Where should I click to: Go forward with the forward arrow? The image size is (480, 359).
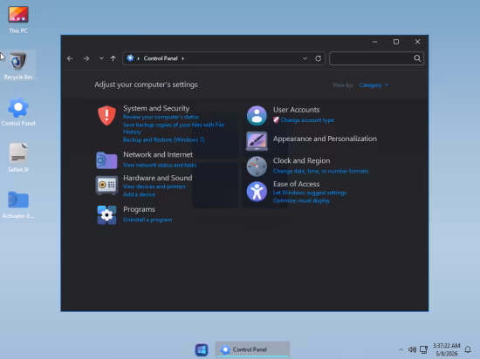click(x=86, y=58)
